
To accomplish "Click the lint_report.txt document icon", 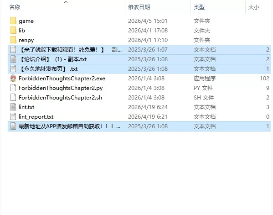I will coord(13,117).
